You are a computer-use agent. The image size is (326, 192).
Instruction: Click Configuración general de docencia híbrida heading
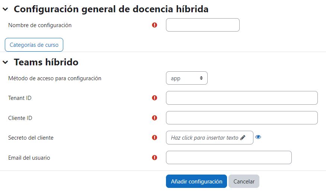pyautogui.click(x=111, y=9)
